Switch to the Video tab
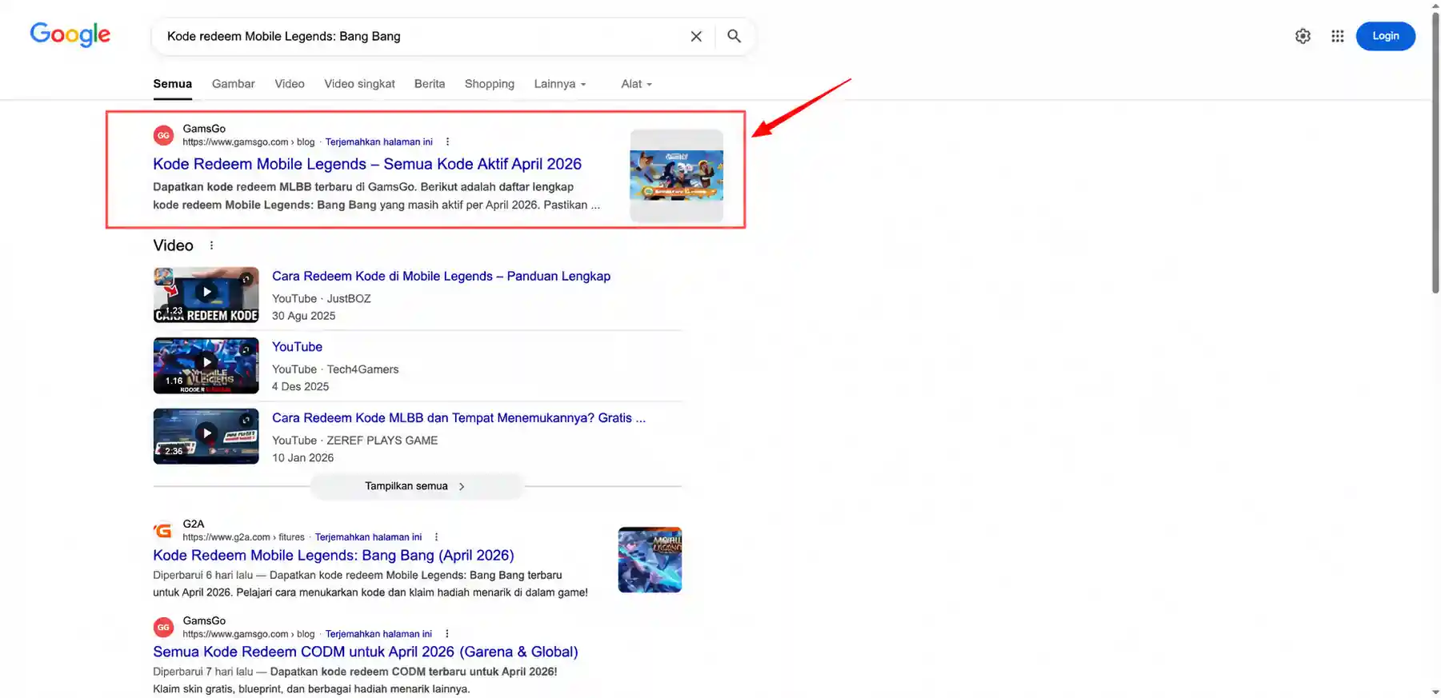Image resolution: width=1441 pixels, height=698 pixels. pyautogui.click(x=290, y=84)
